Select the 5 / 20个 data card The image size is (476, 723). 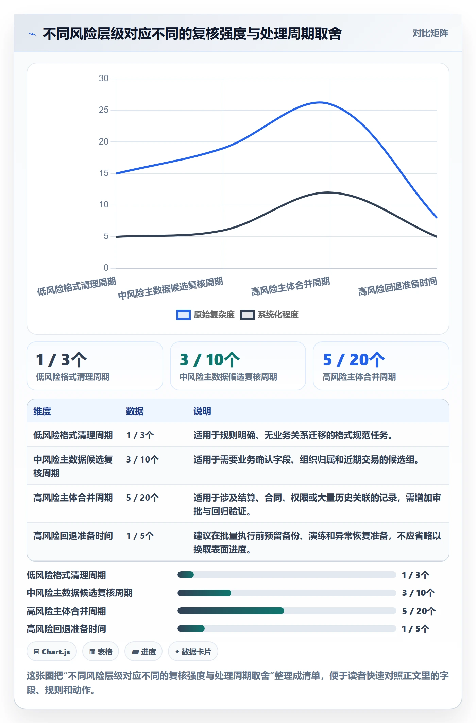[381, 366]
